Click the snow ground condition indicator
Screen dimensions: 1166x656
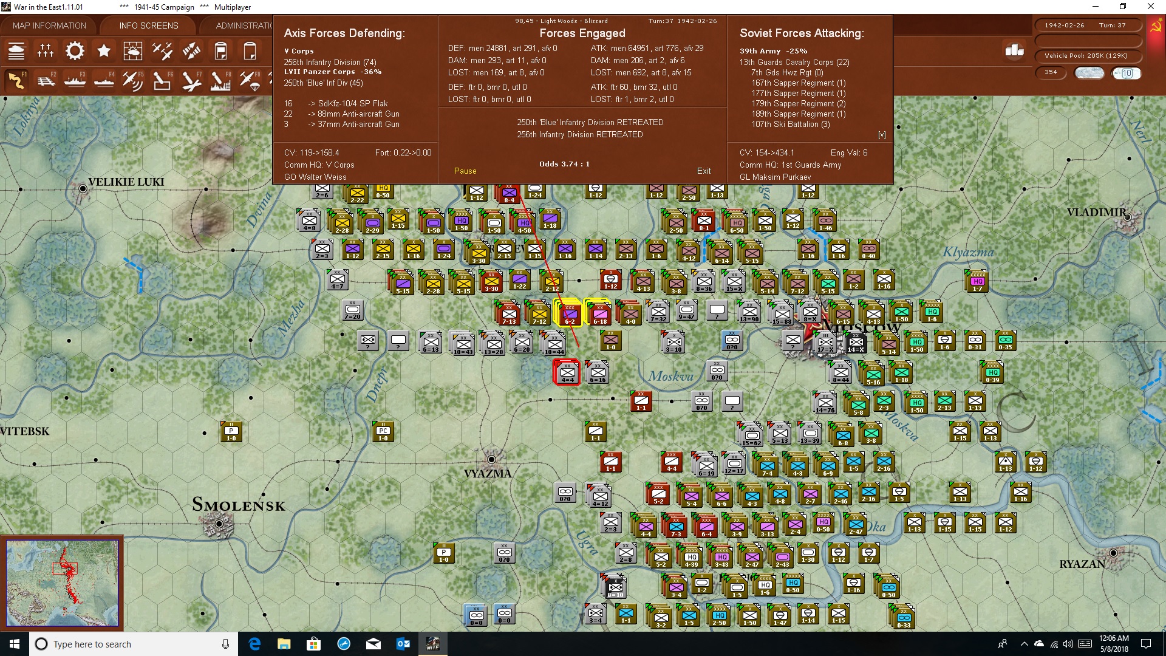1089,73
